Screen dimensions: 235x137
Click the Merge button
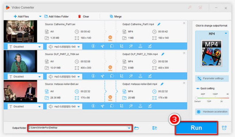click(116, 16)
